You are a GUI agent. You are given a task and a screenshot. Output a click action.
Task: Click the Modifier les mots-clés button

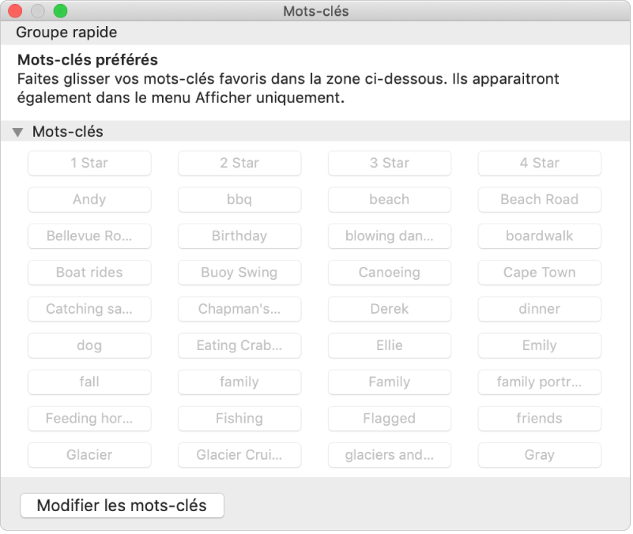point(122,503)
